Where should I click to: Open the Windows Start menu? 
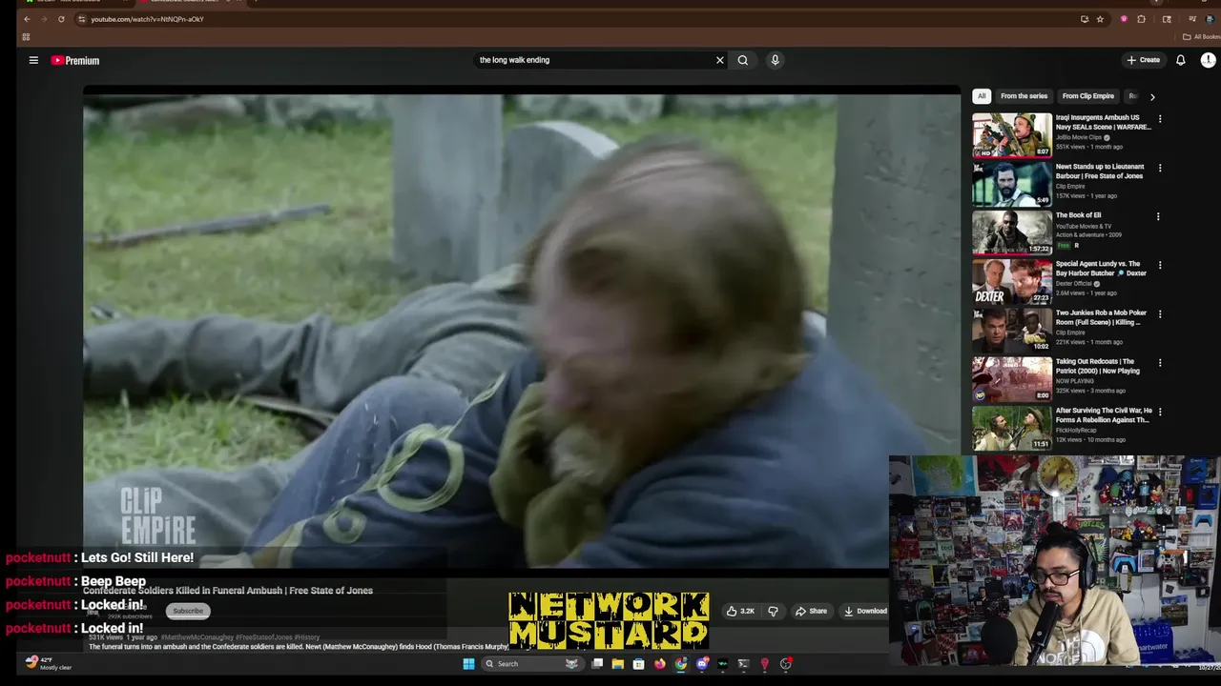[468, 664]
